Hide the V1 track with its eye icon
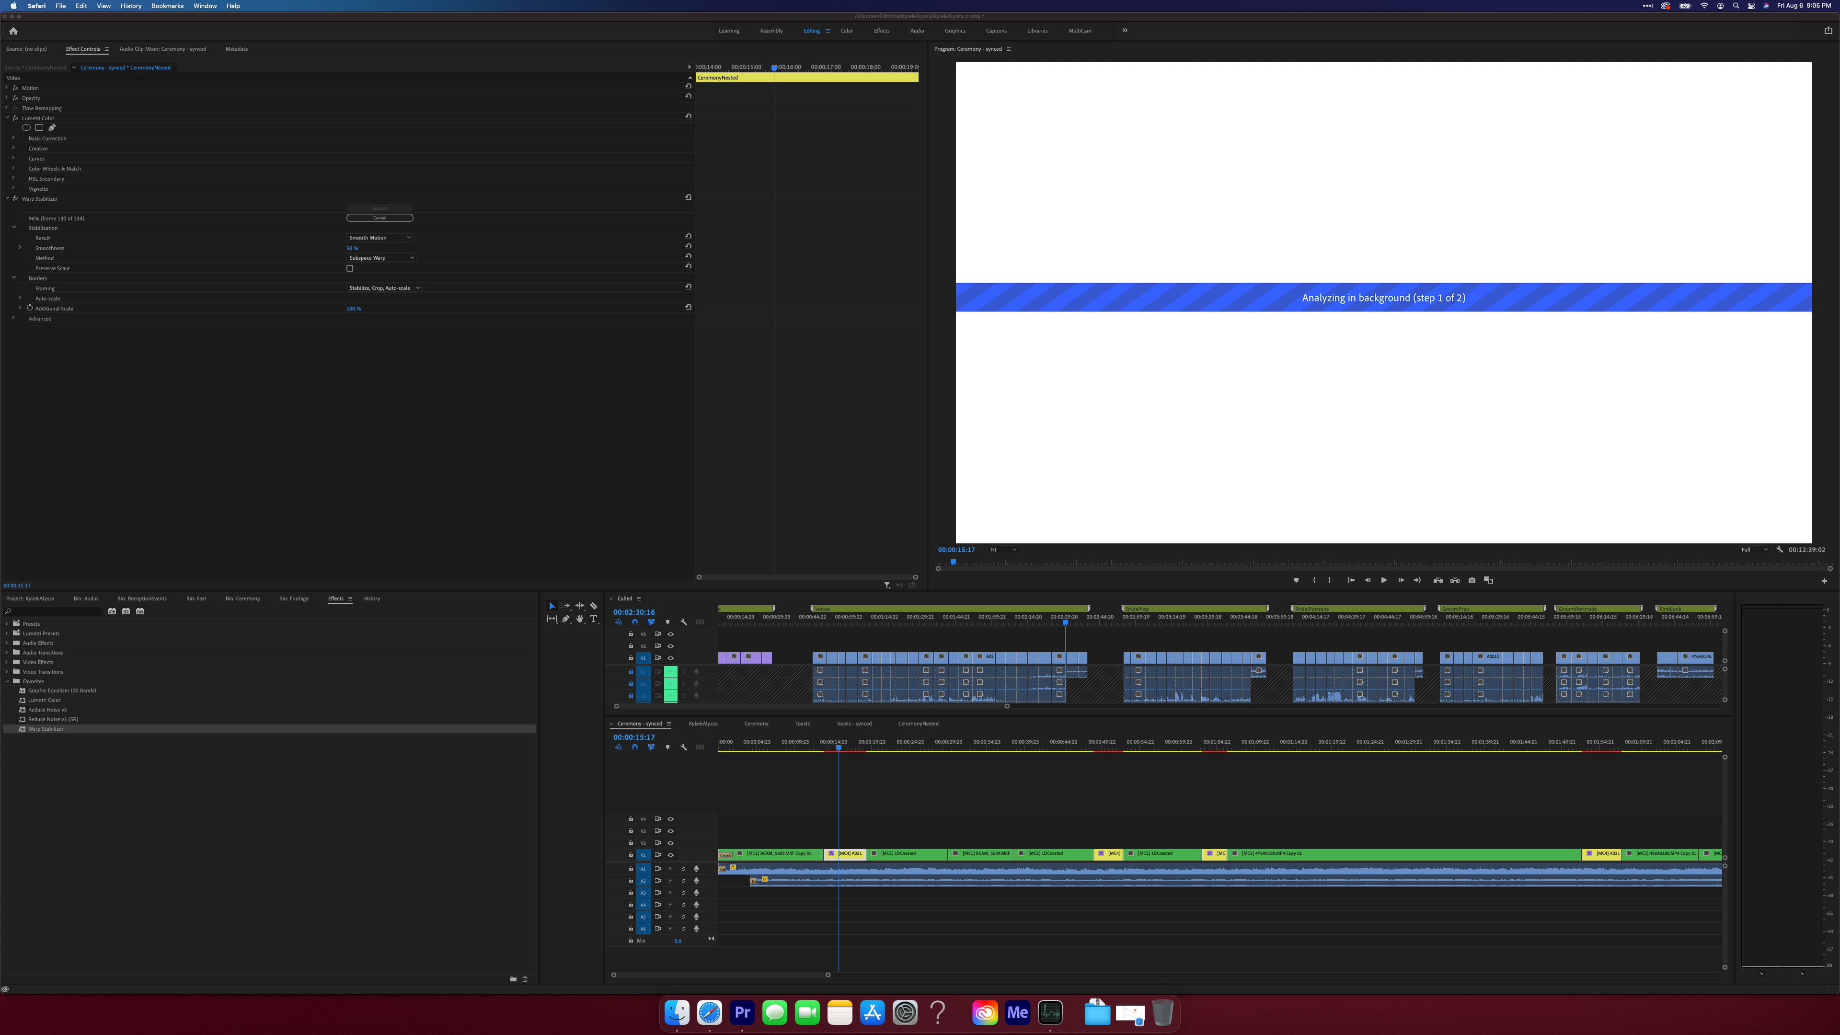This screenshot has height=1035, width=1840. point(670,658)
